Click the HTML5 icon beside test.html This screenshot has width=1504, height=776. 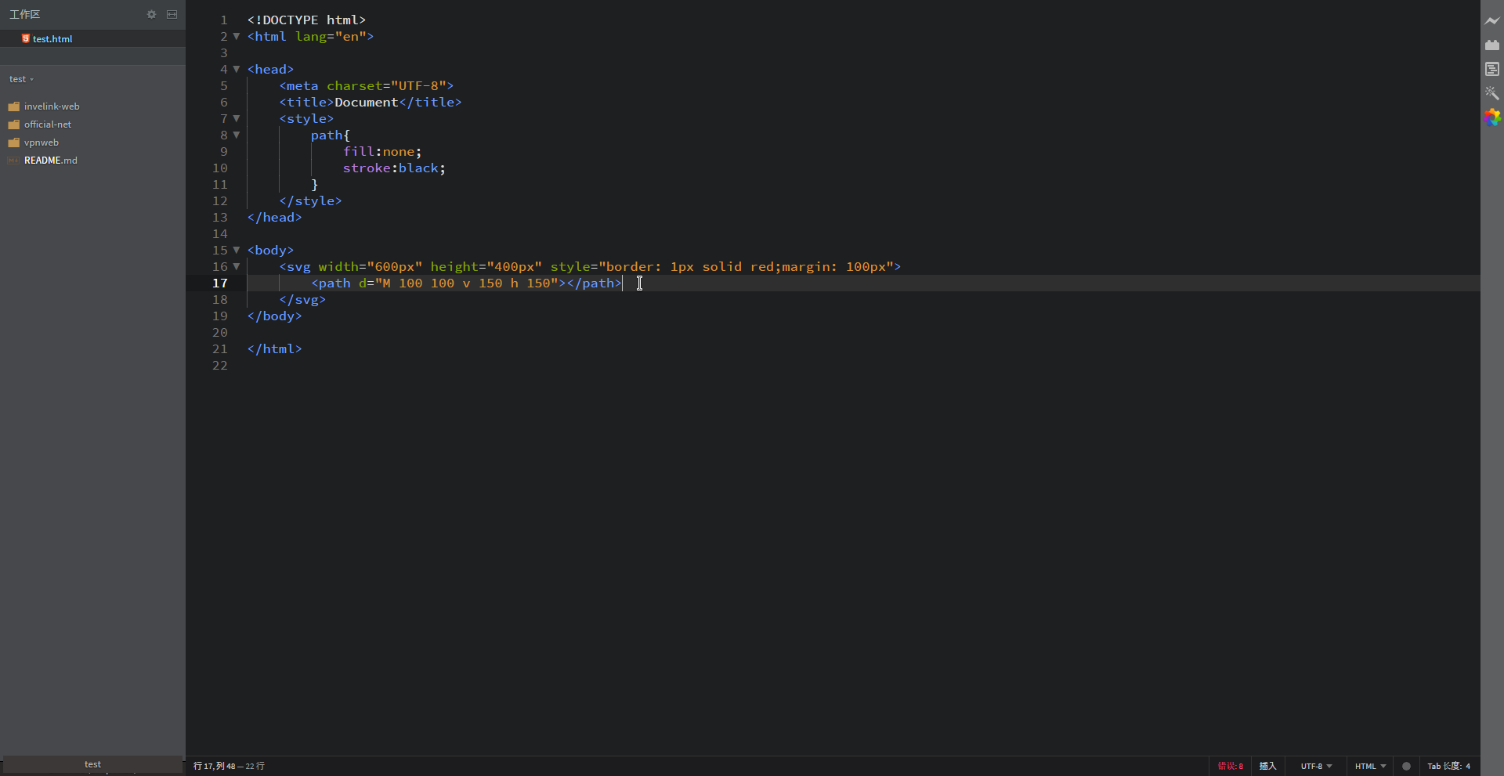(x=24, y=38)
